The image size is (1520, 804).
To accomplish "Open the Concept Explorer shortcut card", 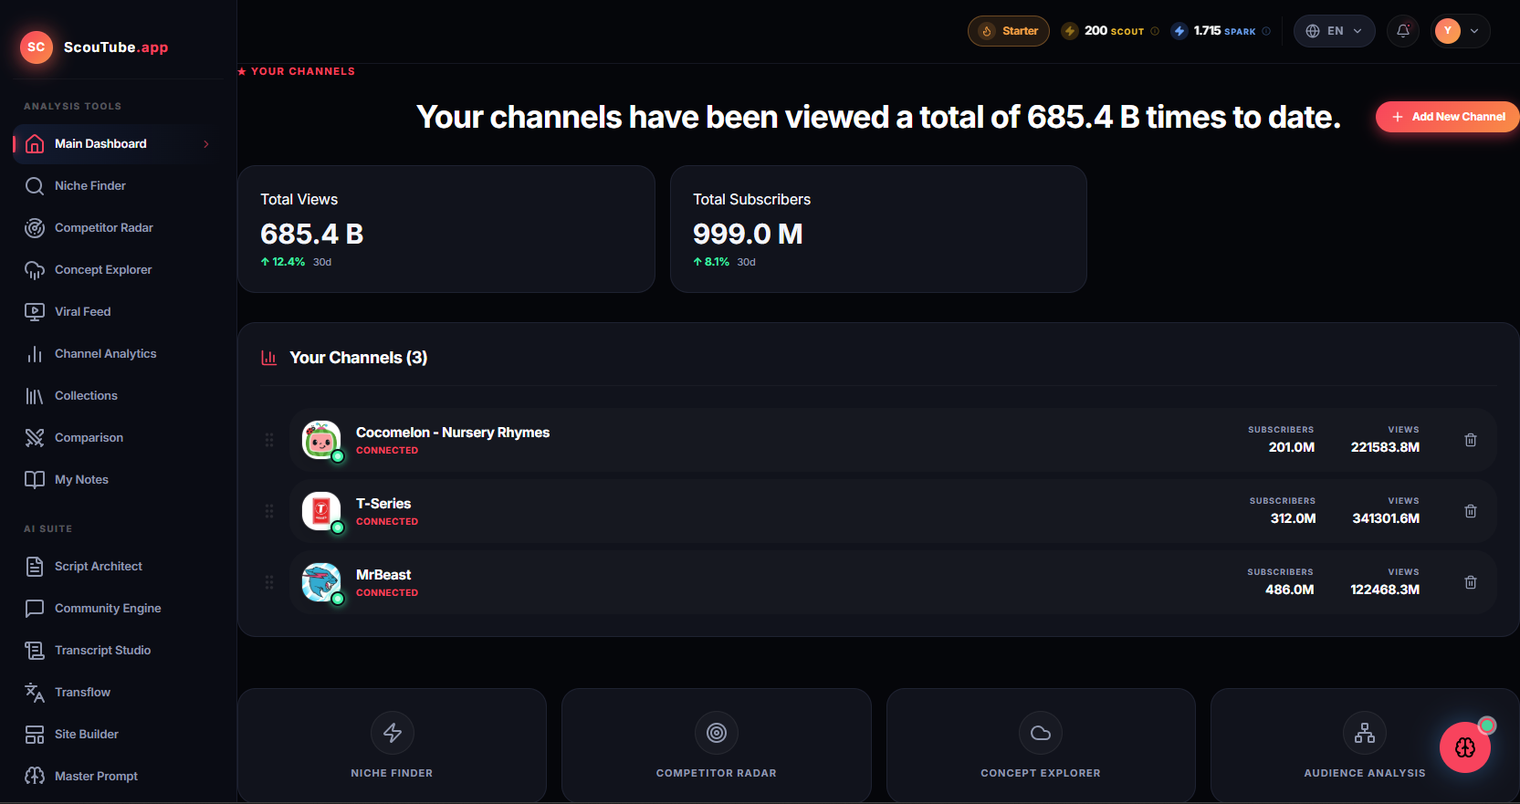I will (1041, 746).
